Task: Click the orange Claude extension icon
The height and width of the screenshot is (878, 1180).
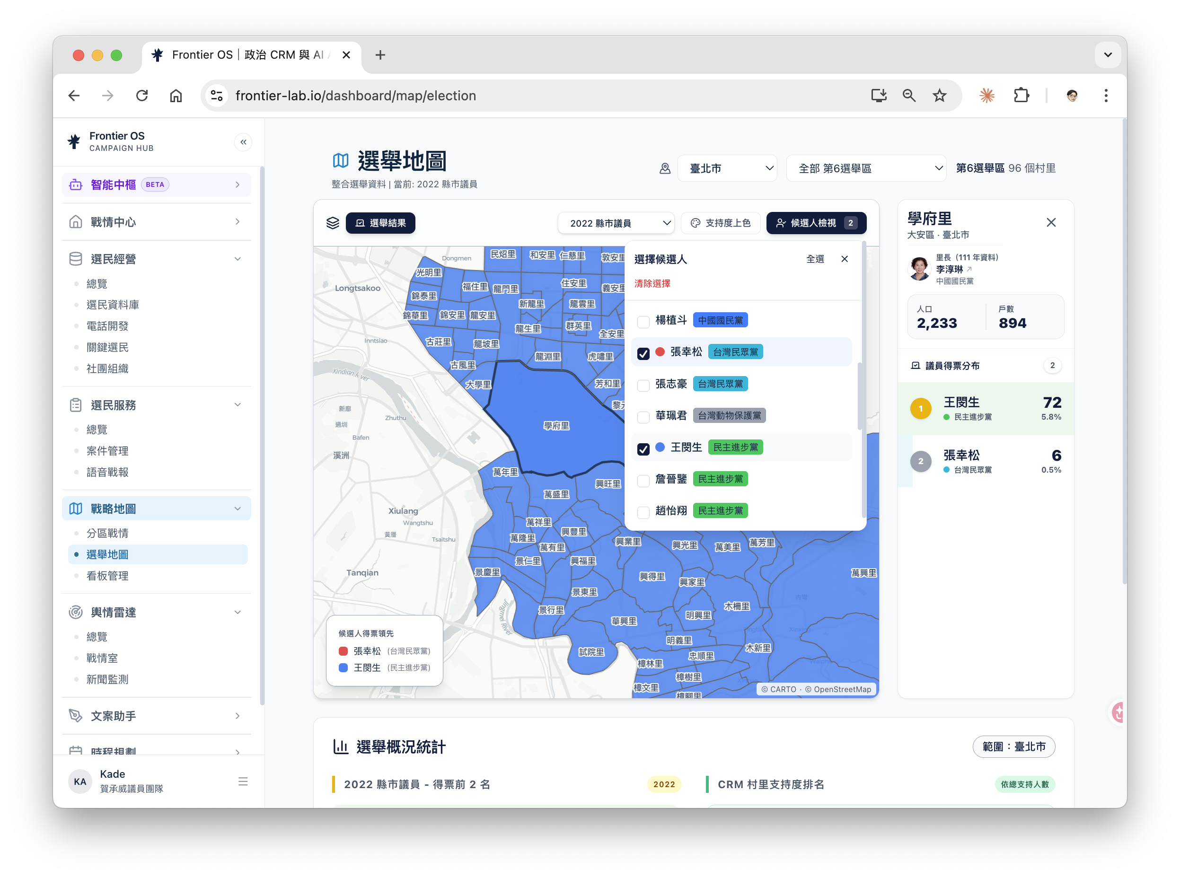Action: 986,96
